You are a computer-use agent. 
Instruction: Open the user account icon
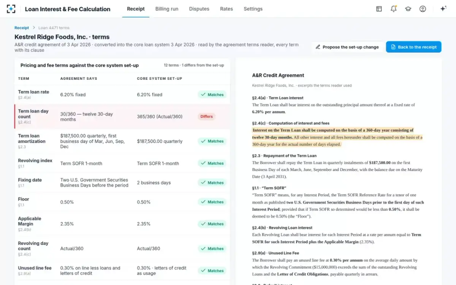(423, 9)
